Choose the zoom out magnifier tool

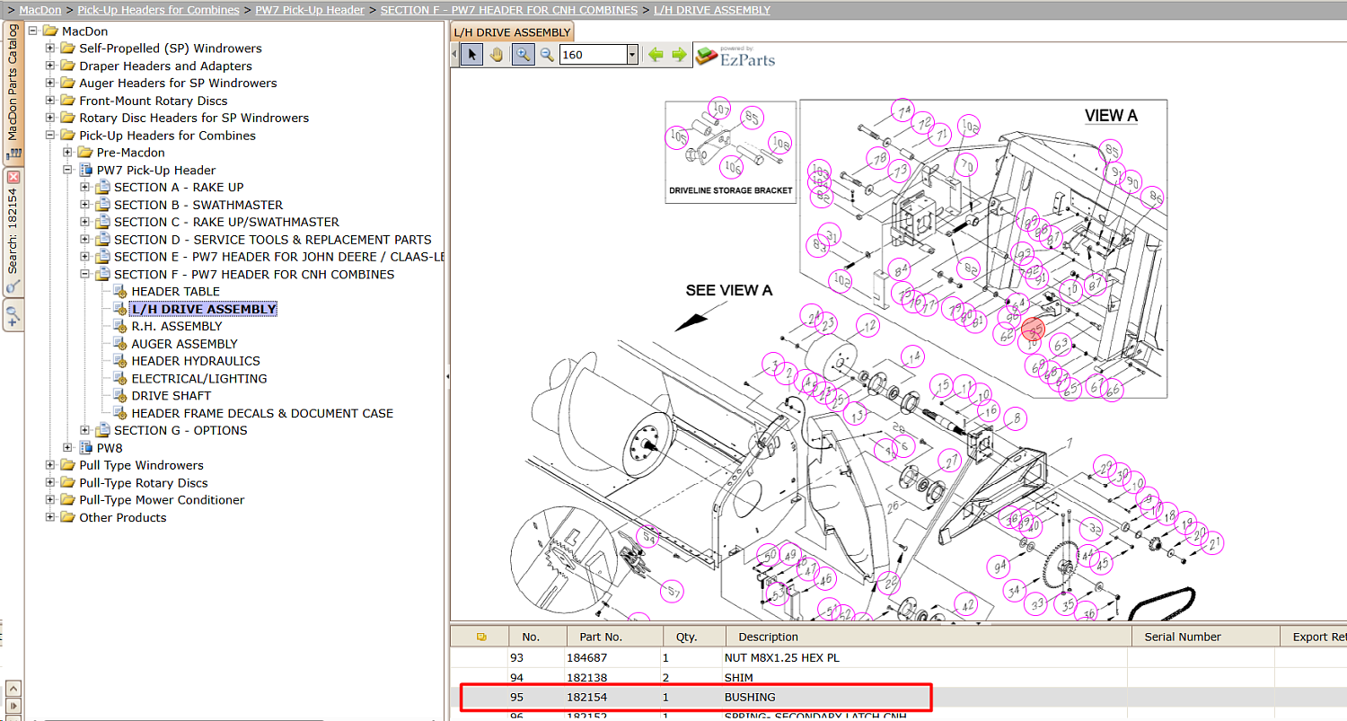tap(546, 55)
